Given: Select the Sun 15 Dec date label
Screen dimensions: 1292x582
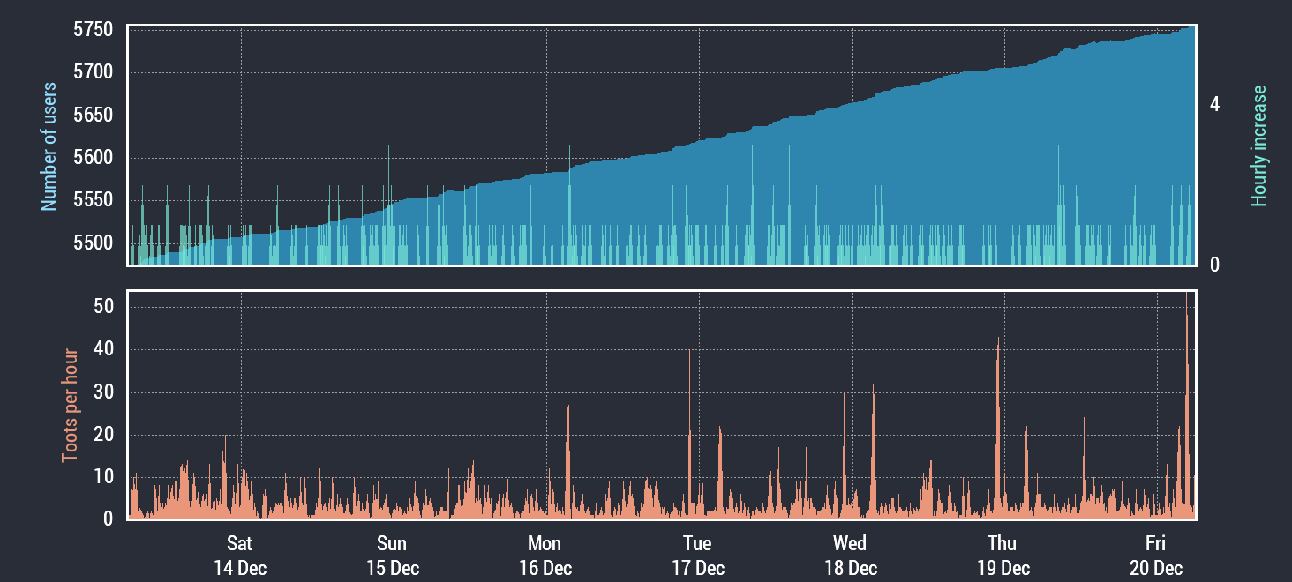Looking at the screenshot, I should 392,556.
